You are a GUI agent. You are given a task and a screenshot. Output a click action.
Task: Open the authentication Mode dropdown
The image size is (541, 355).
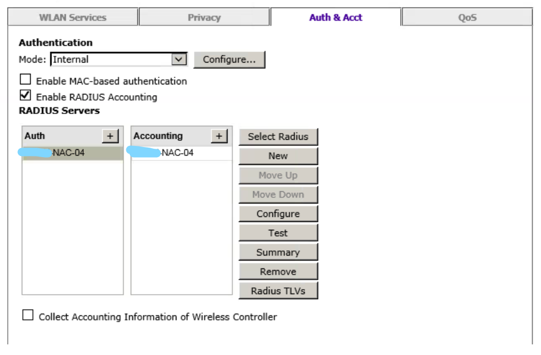point(178,59)
